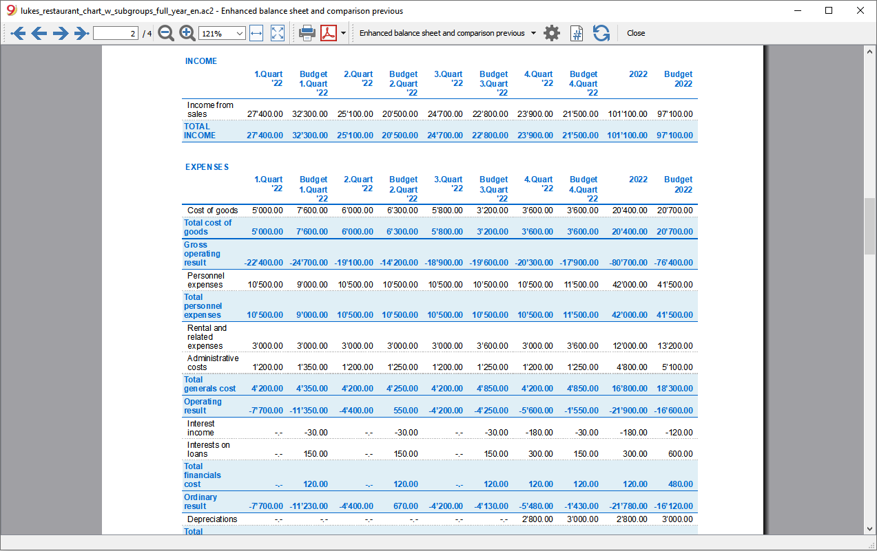This screenshot has width=877, height=551.
Task: Click the 'Total financials cost' label
Action: (203, 475)
